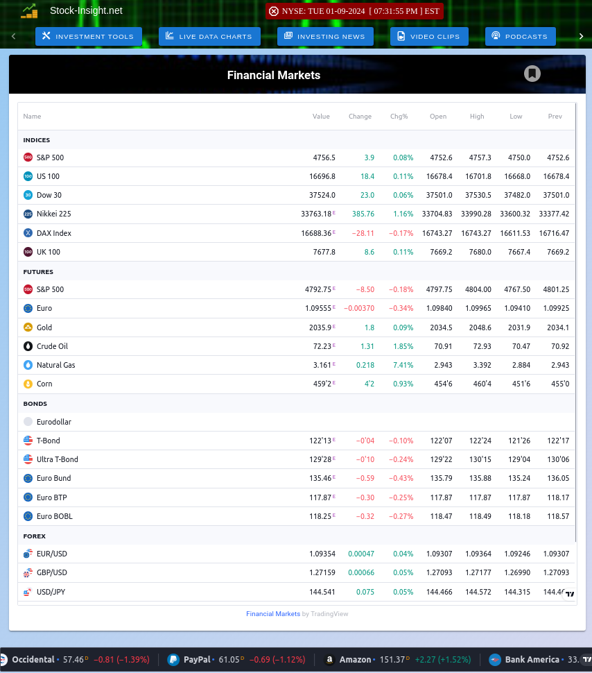592x673 pixels.
Task: Click Natural Gas change percent 7.41%
Action: [403, 365]
